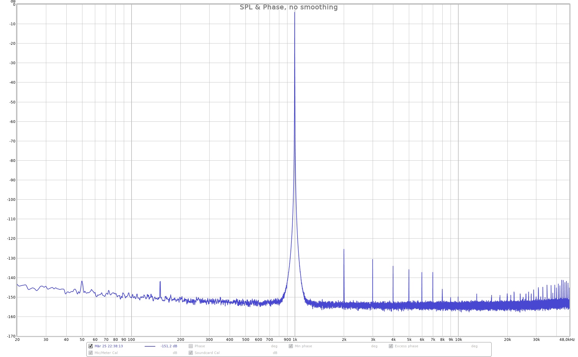
Task: Click the 48,0kHz frequency axis label
Action: 567,340
